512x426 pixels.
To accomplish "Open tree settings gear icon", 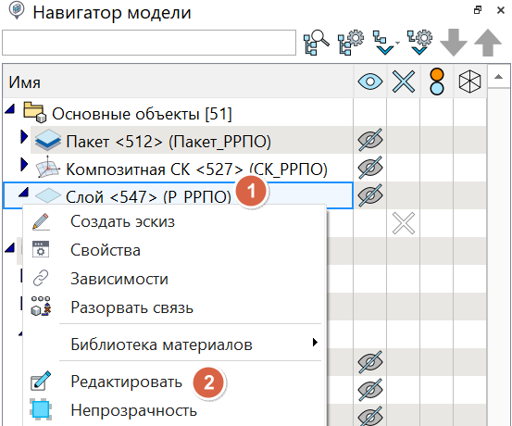I will tap(350, 43).
